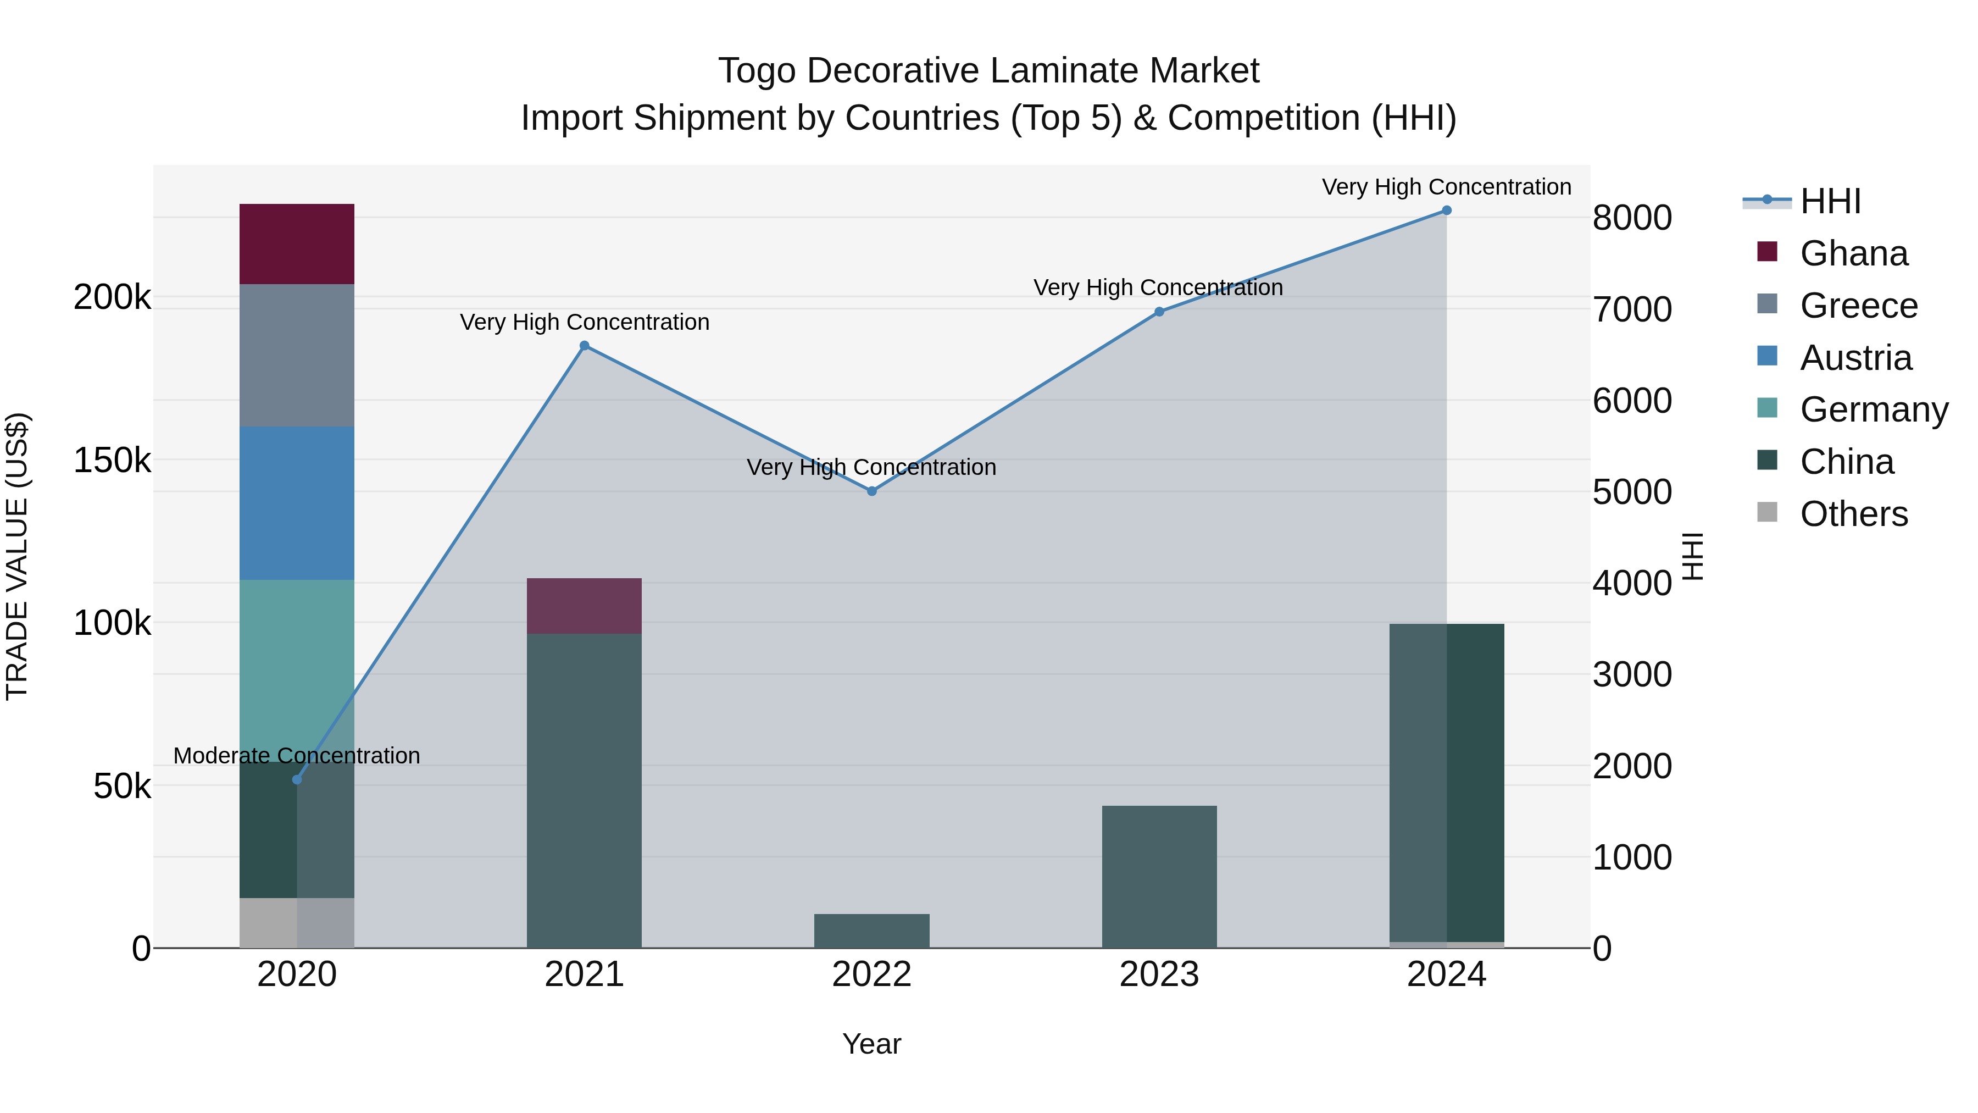Toggle the HHI line legend entry

pos(1802,201)
